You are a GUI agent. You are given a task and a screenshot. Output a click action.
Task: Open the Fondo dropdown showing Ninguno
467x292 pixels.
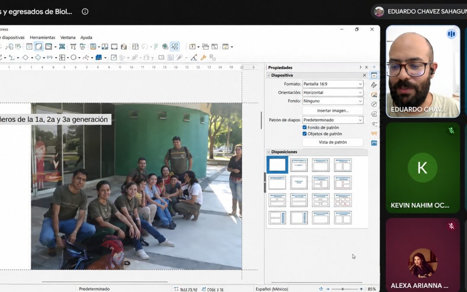coord(333,101)
